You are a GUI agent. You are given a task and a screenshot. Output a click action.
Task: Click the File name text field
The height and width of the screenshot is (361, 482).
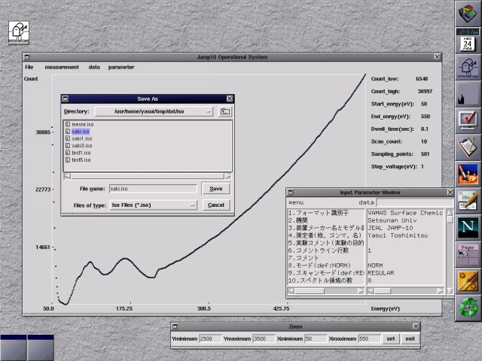pyautogui.click(x=152, y=189)
